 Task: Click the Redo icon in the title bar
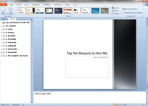click(11, 1)
